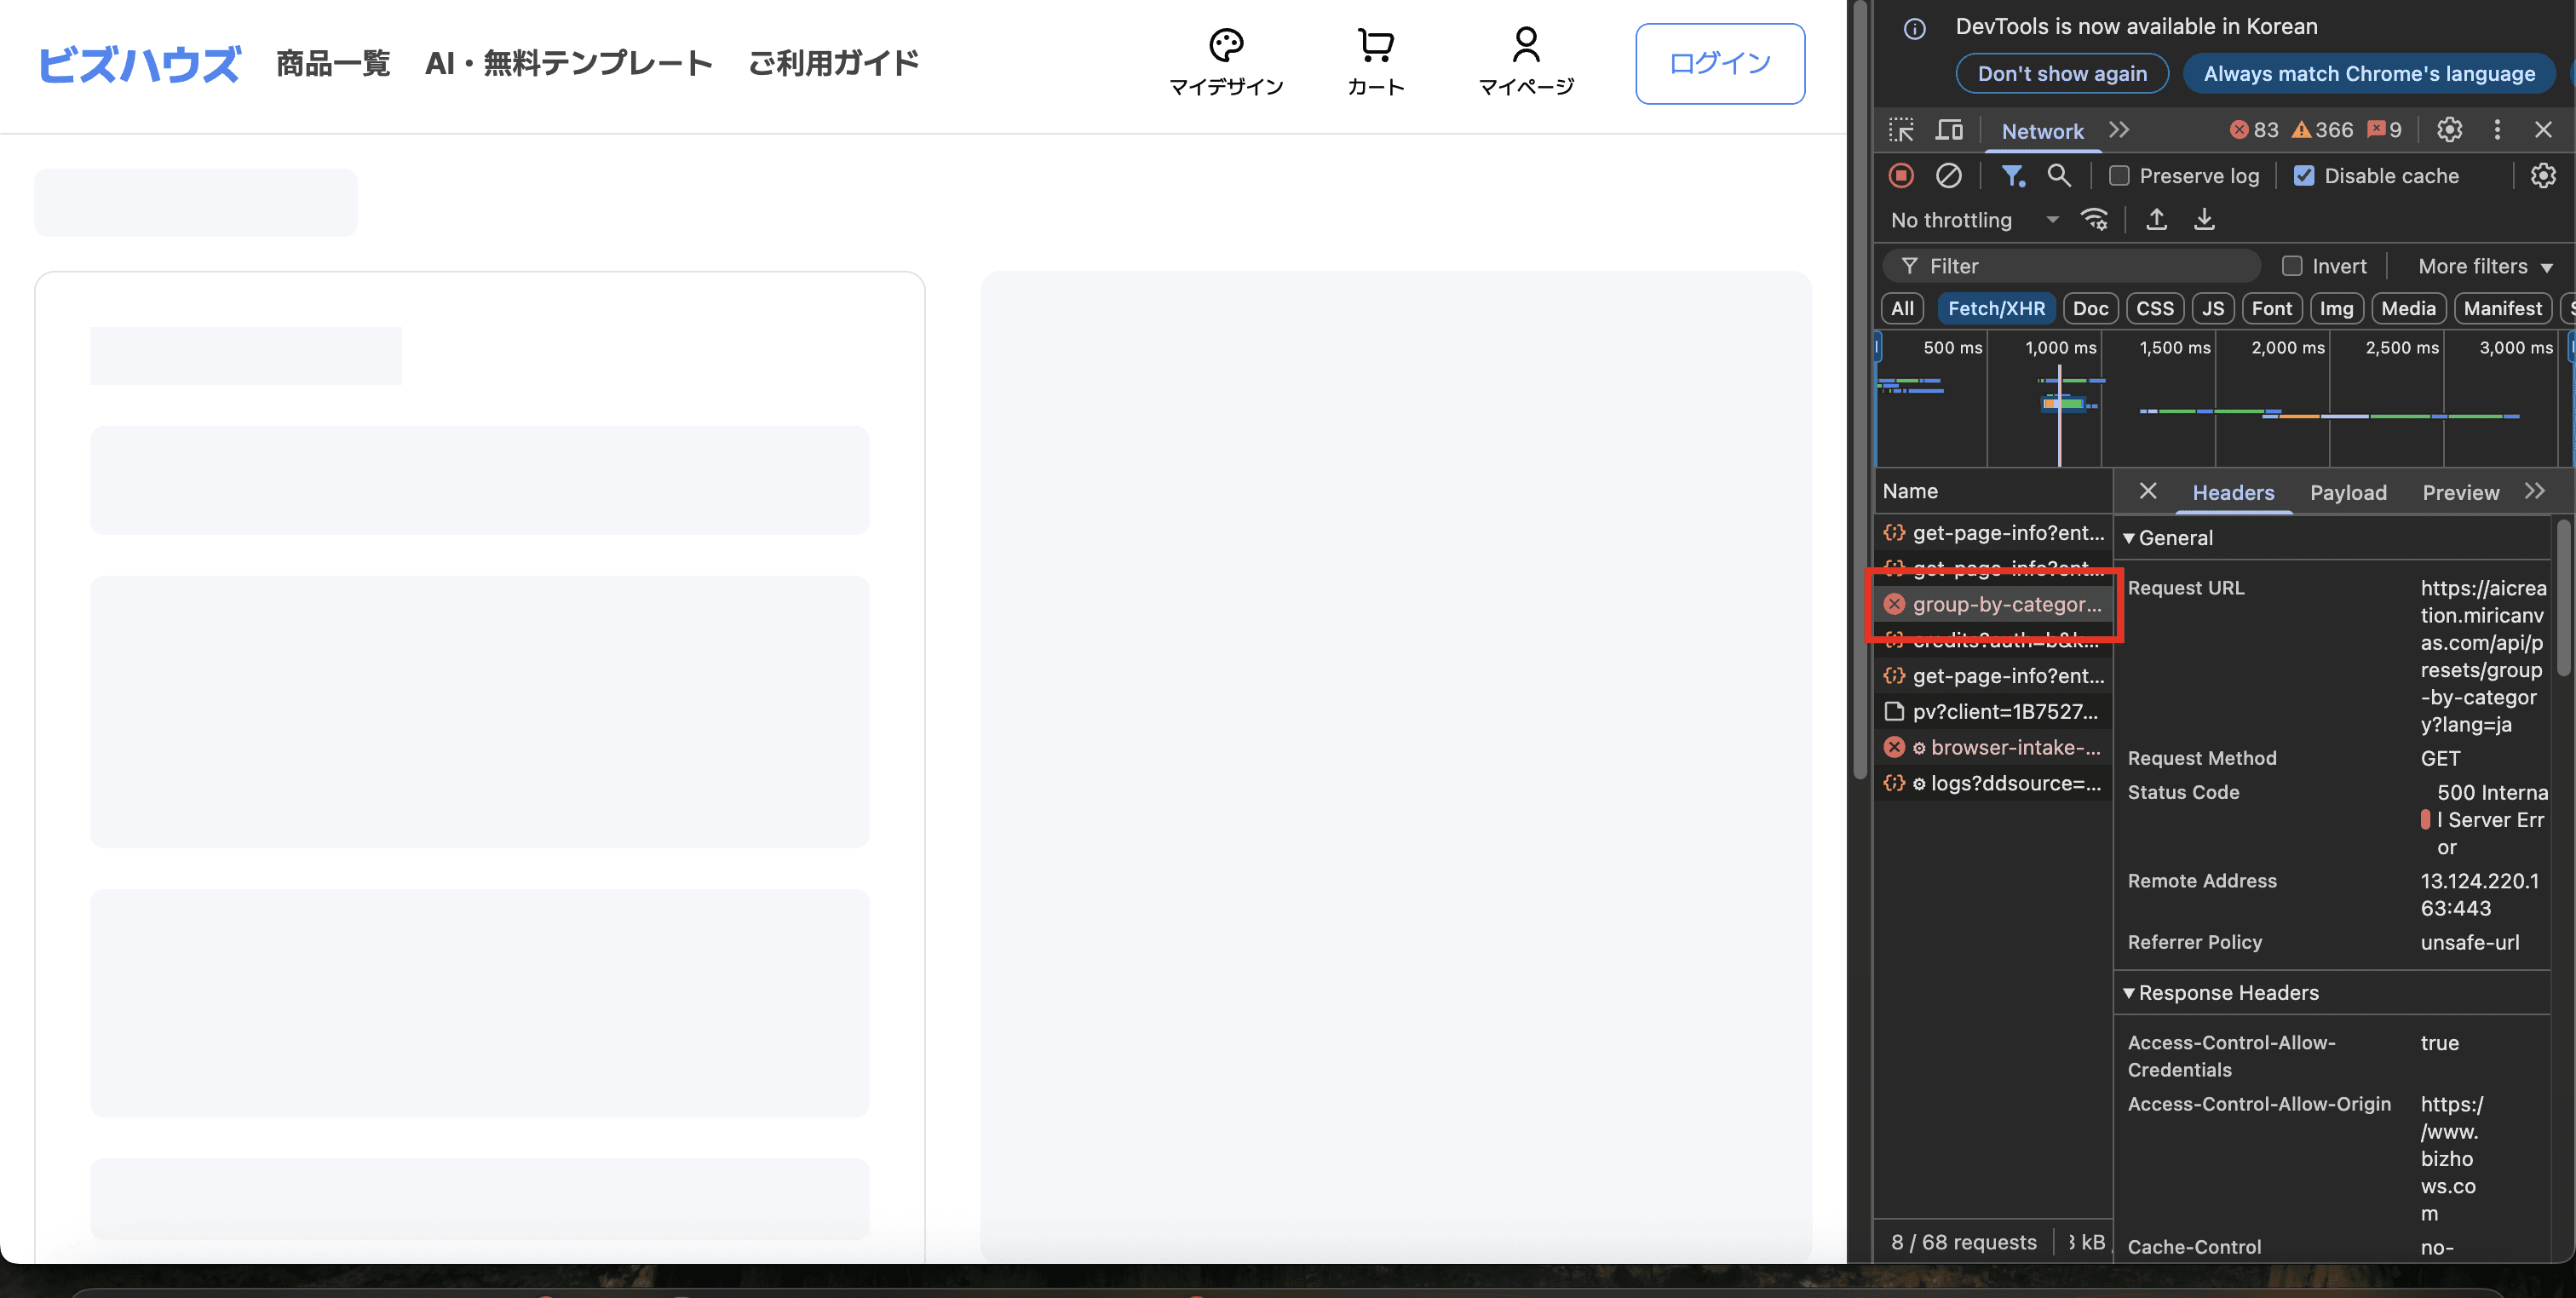2576x1298 pixels.
Task: Switch to the Payload tab
Action: tap(2347, 492)
